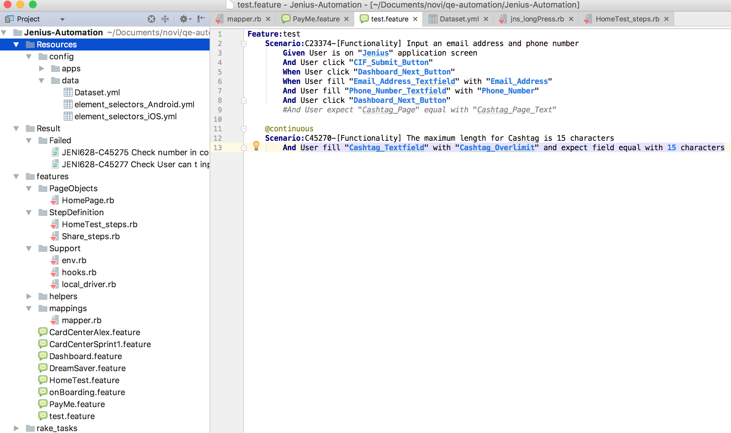The width and height of the screenshot is (731, 433).
Task: Close the mapper.rb editor tab
Action: pyautogui.click(x=268, y=19)
